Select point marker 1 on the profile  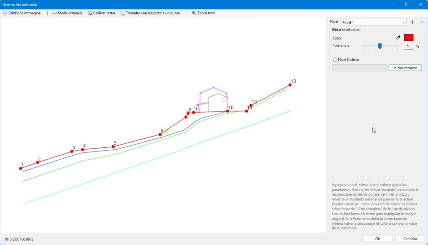[21, 168]
